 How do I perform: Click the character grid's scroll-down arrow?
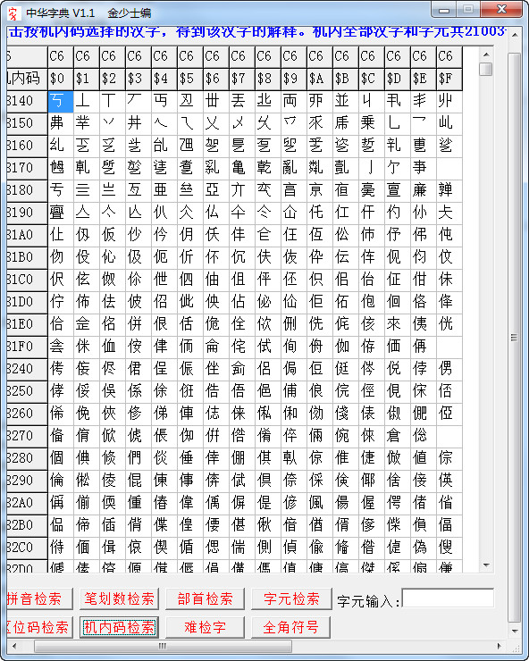tap(486, 565)
